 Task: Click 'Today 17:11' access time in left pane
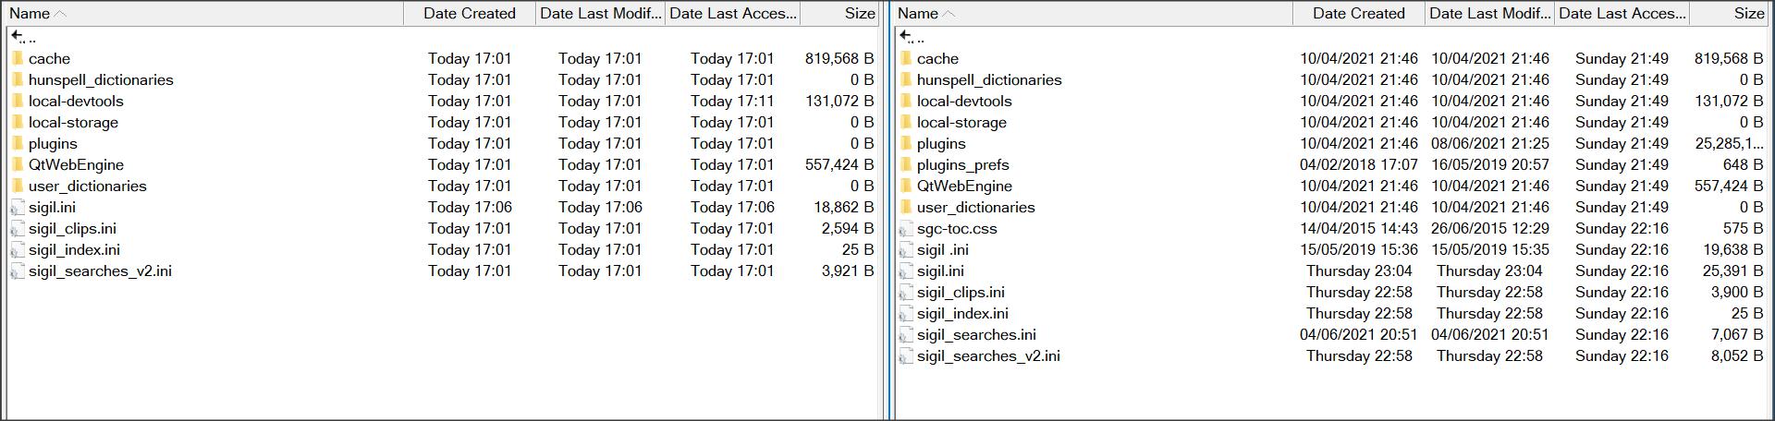tap(732, 101)
